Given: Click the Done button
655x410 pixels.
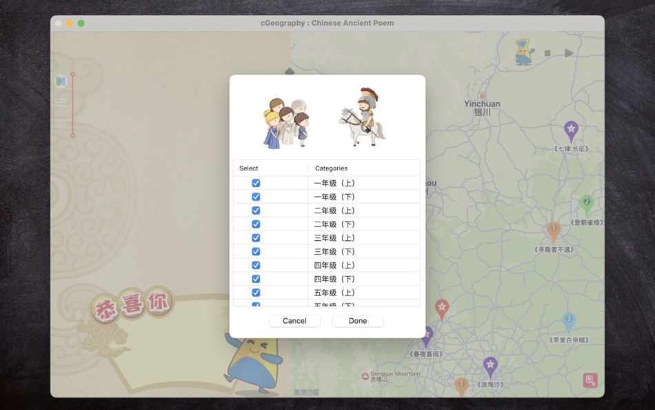Looking at the screenshot, I should tap(358, 320).
